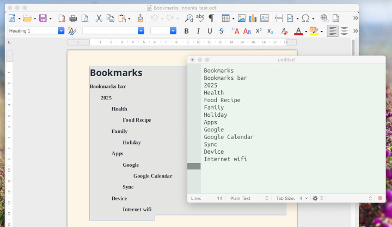The height and width of the screenshot is (227, 392).
Task: Toggle Bold formatting
Action: pyautogui.click(x=186, y=31)
